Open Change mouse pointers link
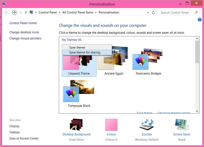Viewport: 204px width, 147px height. tap(25, 38)
